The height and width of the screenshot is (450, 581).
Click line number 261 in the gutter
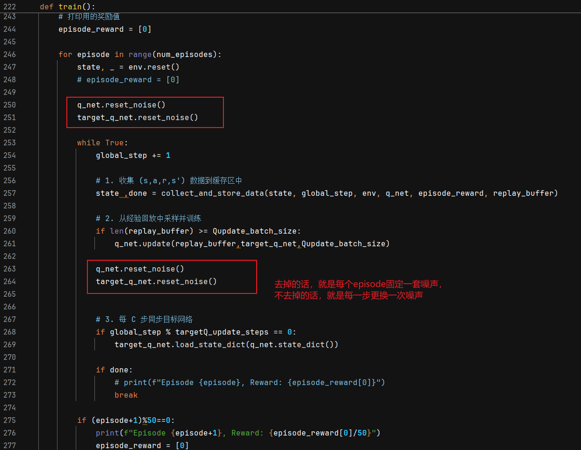point(9,244)
